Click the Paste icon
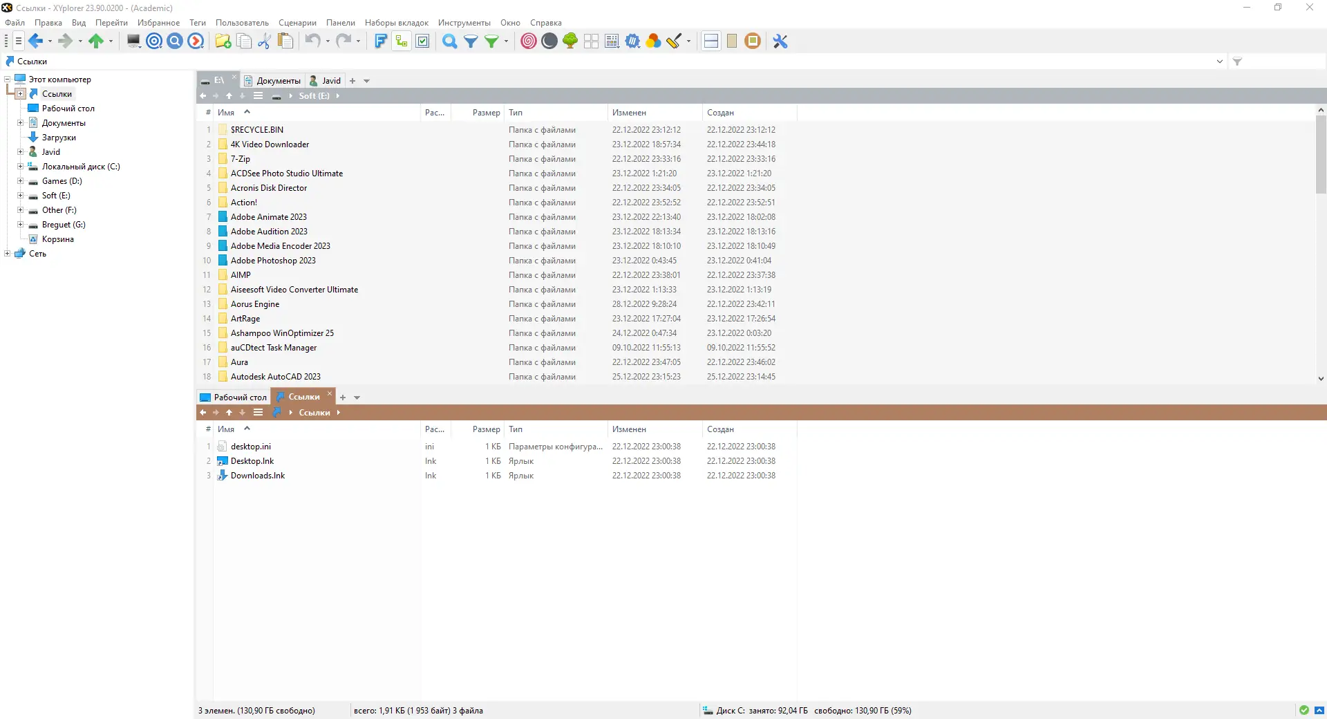1327x719 pixels. pos(284,41)
